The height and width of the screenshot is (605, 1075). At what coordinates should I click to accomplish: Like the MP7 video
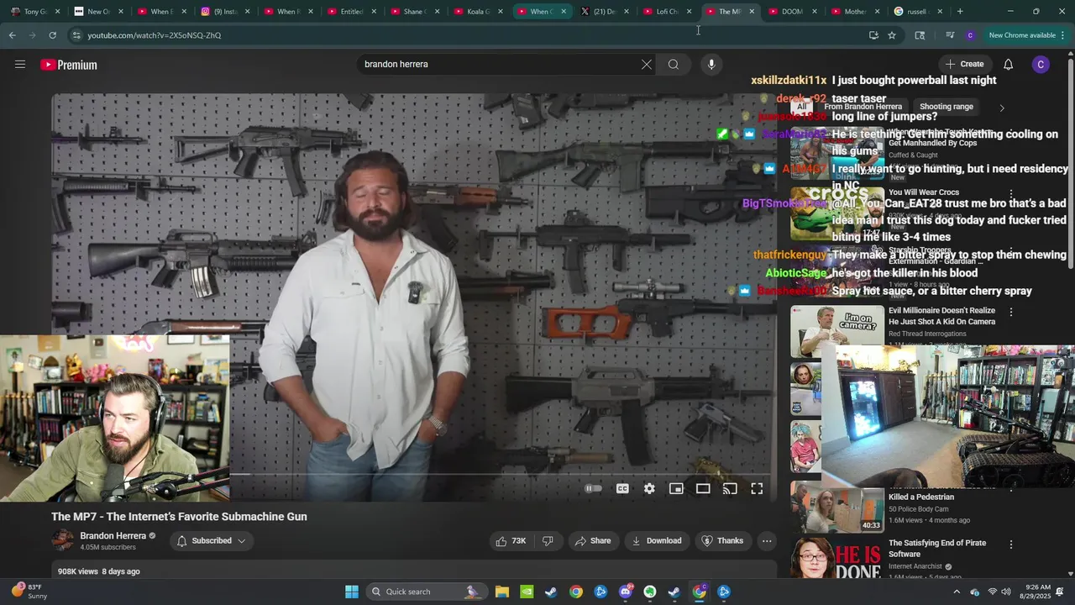coord(511,541)
